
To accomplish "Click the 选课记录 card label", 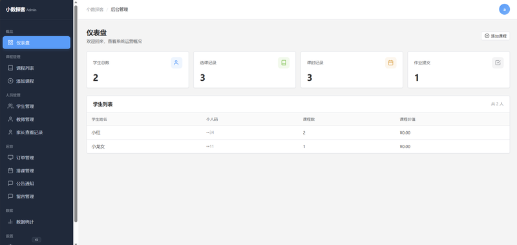I will 208,63.
